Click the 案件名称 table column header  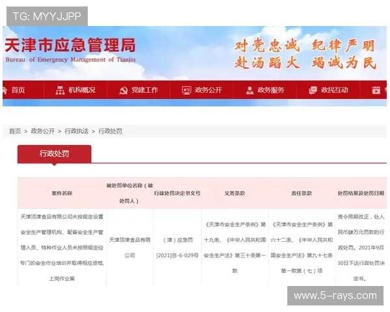[62, 193]
